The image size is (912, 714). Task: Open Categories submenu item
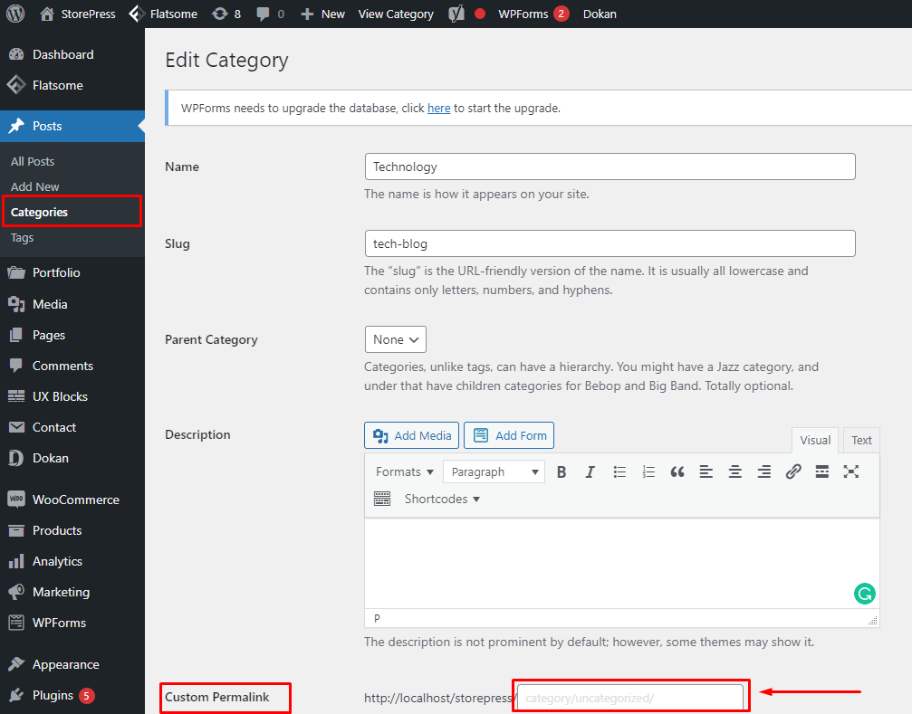pos(39,212)
